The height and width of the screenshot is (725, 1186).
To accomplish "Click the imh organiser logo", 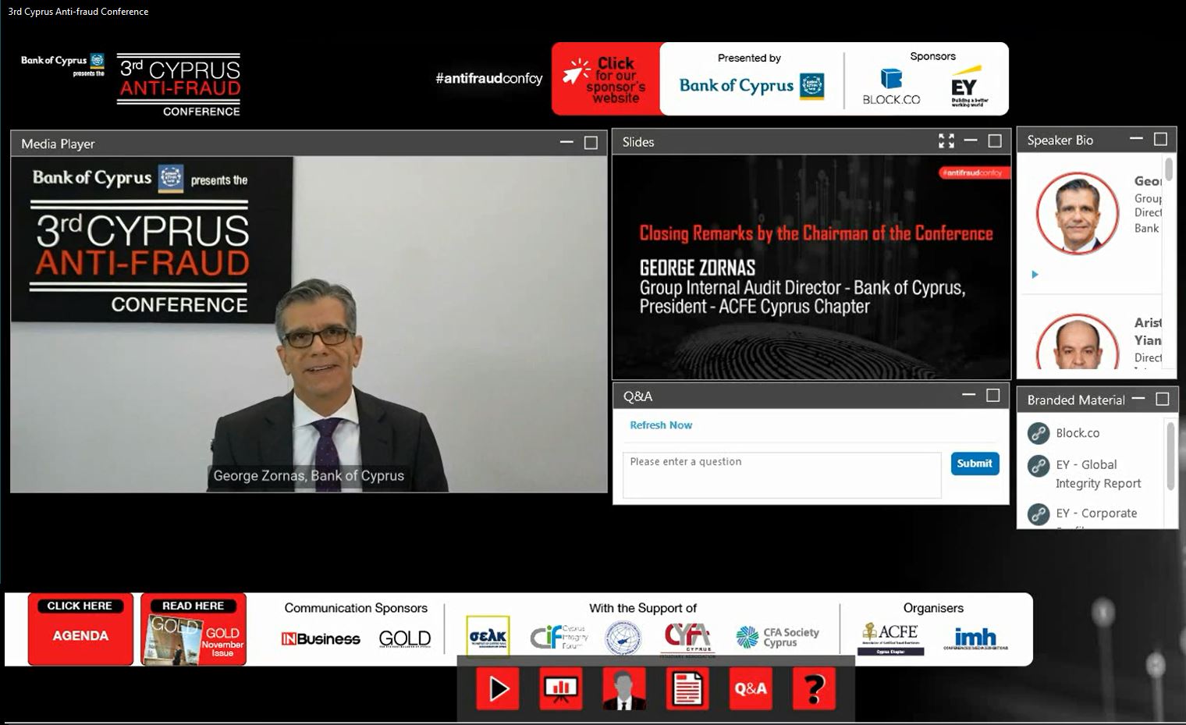I will (975, 639).
